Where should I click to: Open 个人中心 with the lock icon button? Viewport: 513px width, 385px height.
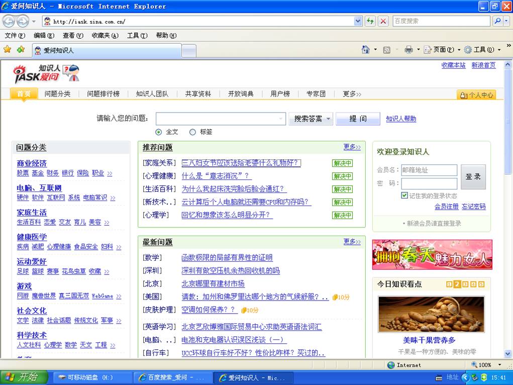pyautogui.click(x=476, y=95)
